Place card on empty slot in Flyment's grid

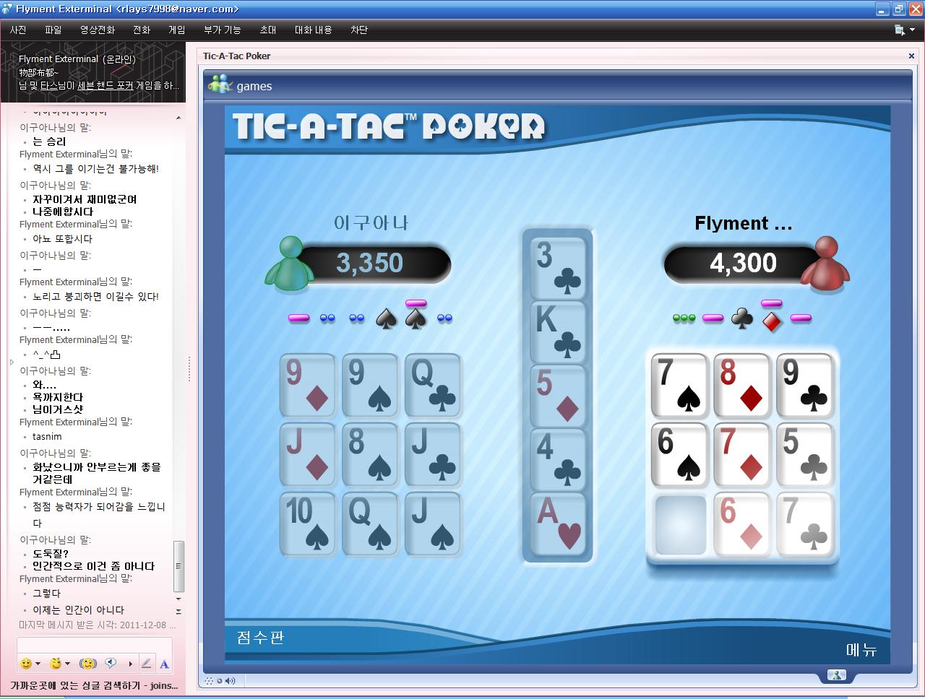680,525
